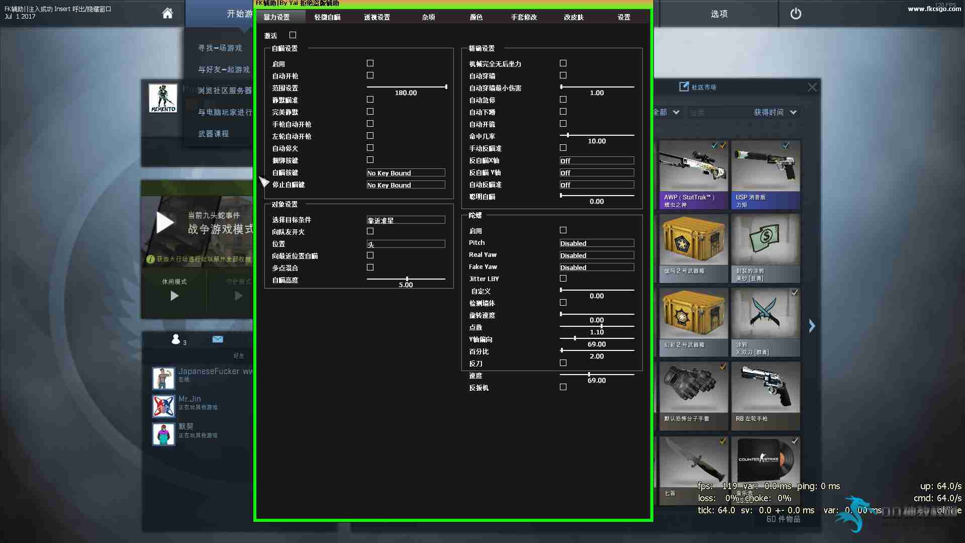Switch to the 改皮肤 tab

tap(573, 17)
